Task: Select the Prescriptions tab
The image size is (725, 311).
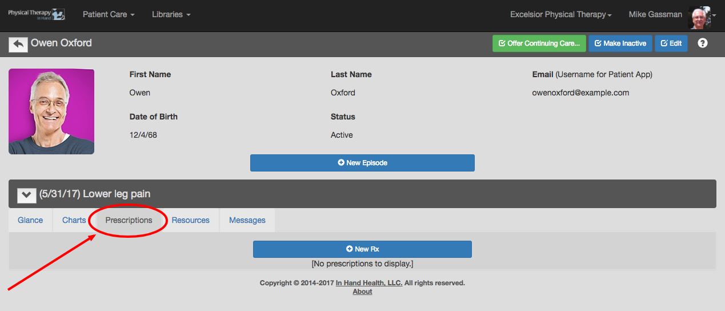Action: (x=129, y=220)
